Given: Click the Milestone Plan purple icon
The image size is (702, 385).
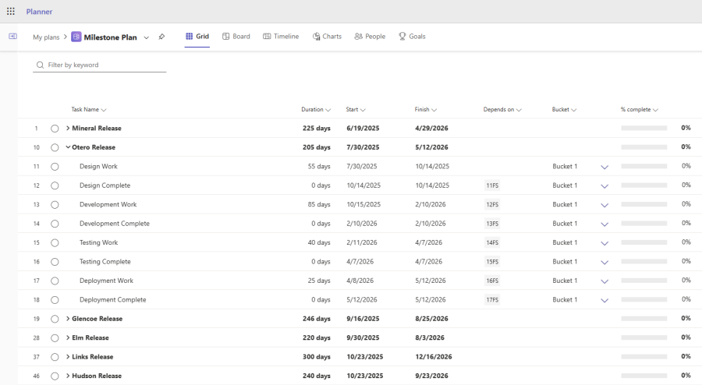Looking at the screenshot, I should 76,37.
